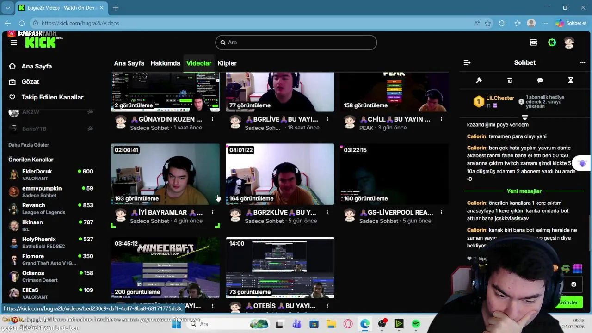Switch to Klipler tab
592x333 pixels.
227,63
